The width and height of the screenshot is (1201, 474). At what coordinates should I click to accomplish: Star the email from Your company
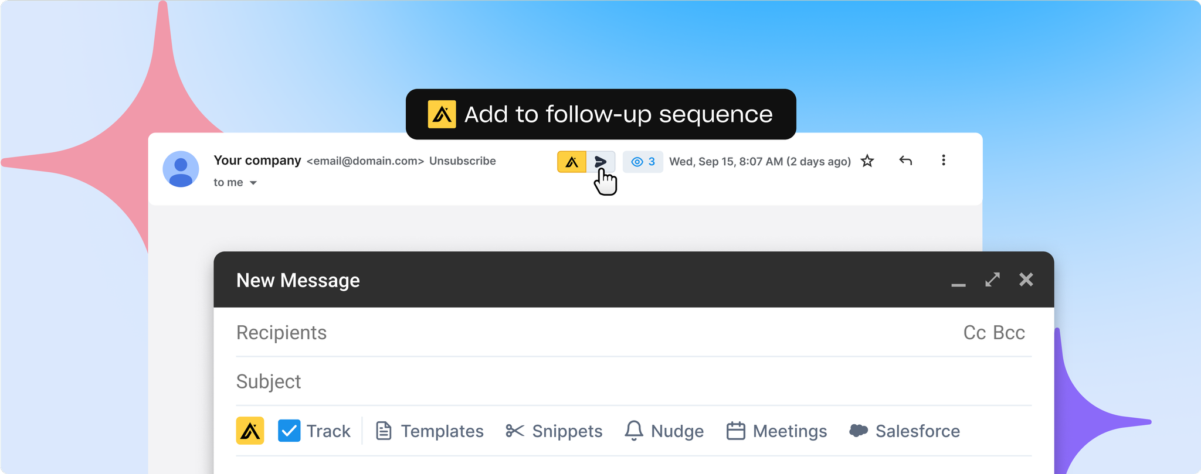(x=867, y=161)
